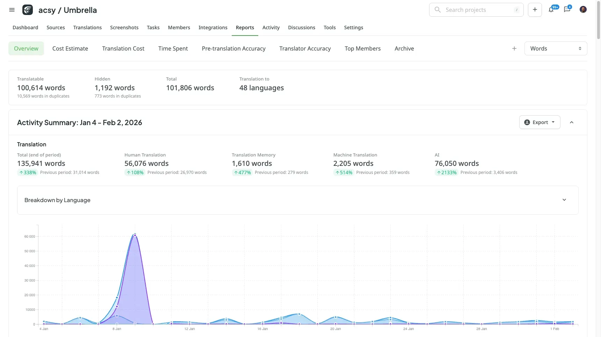
Task: Click the download icon inside Export button
Action: coord(527,122)
